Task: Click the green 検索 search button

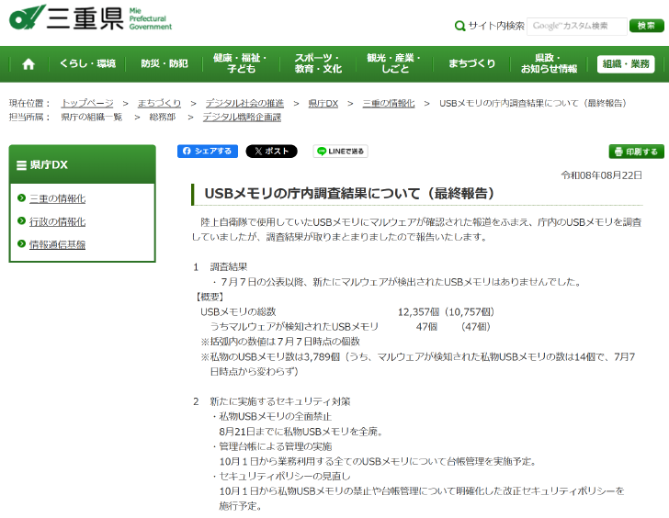Action: [646, 26]
